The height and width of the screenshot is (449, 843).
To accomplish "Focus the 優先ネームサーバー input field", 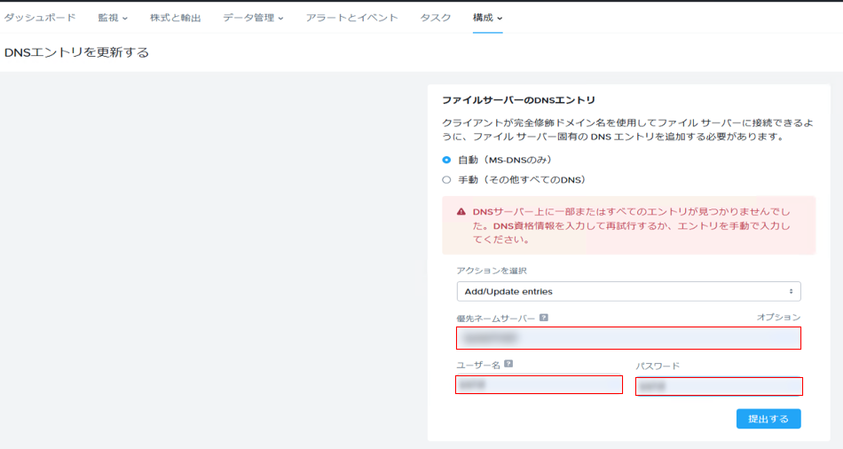I will (628, 338).
